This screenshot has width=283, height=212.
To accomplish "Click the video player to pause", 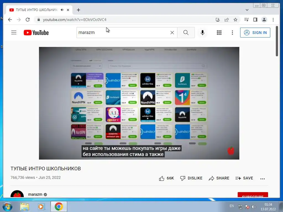I will pyautogui.click(x=139, y=103).
